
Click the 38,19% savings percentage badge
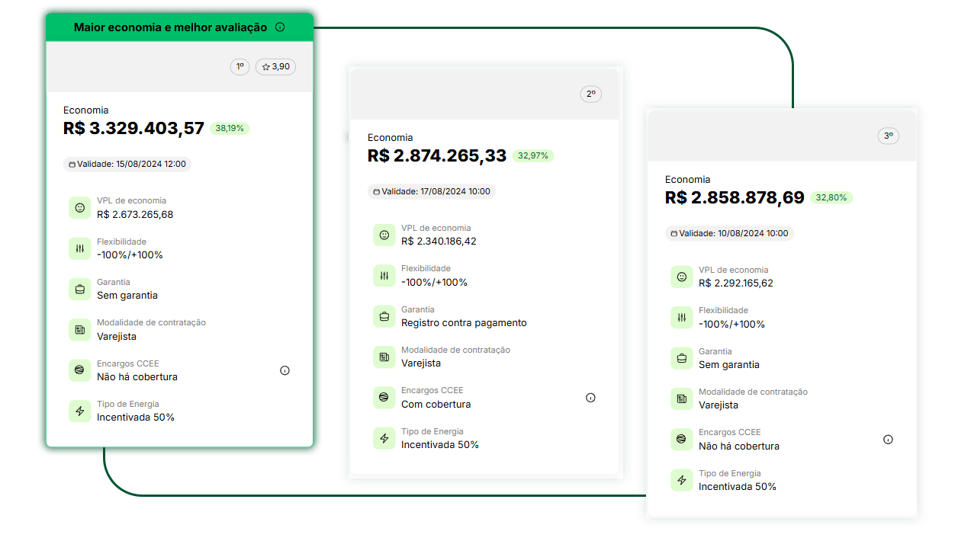point(230,129)
